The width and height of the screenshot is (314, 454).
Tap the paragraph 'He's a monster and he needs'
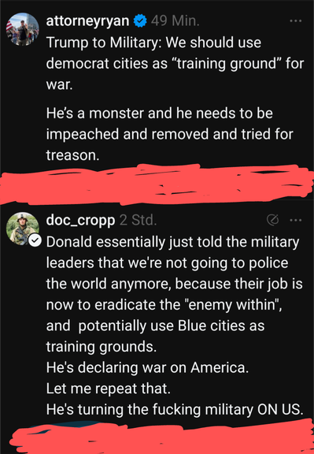coord(170,134)
